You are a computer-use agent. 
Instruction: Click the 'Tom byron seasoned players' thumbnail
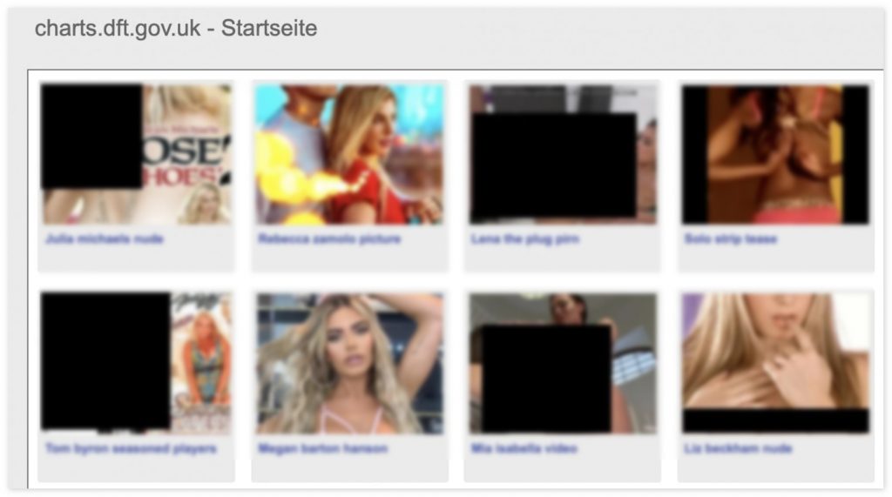[x=137, y=363]
